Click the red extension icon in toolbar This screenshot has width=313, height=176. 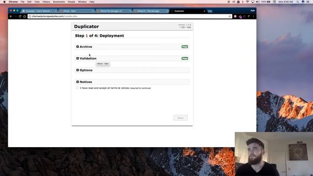coord(235,16)
